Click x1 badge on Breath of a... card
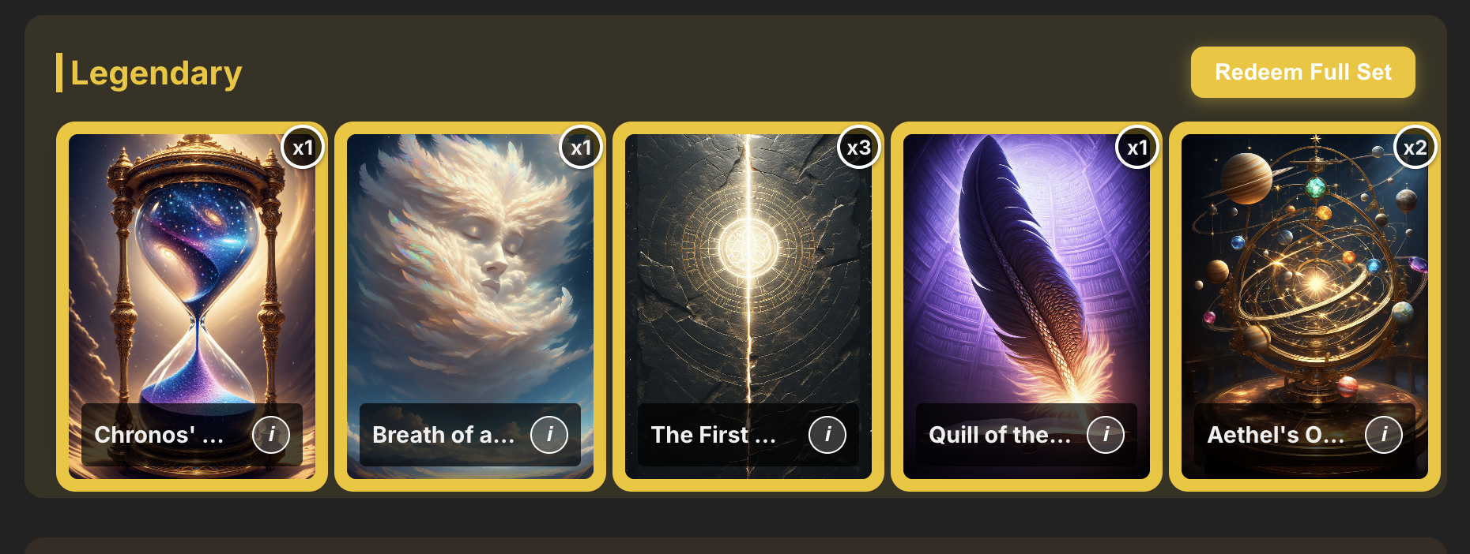The image size is (1470, 554). pos(581,148)
